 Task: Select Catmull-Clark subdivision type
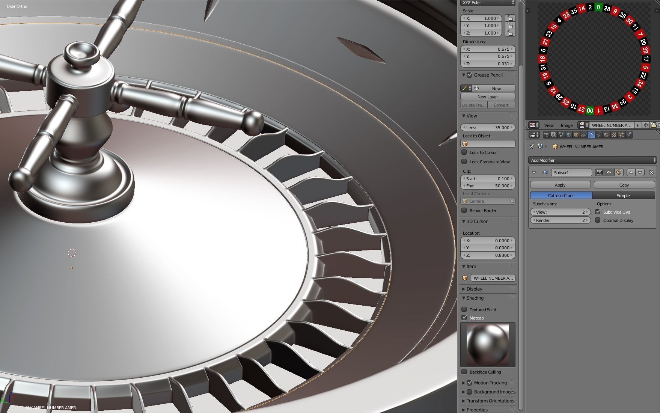[x=561, y=196]
